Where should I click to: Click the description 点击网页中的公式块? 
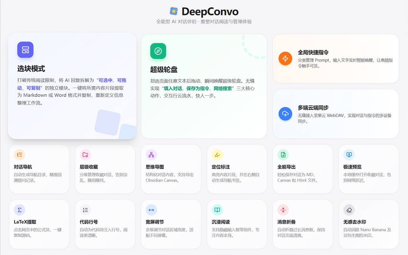[38, 233]
